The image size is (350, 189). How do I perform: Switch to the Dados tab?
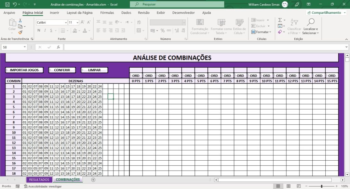126,13
